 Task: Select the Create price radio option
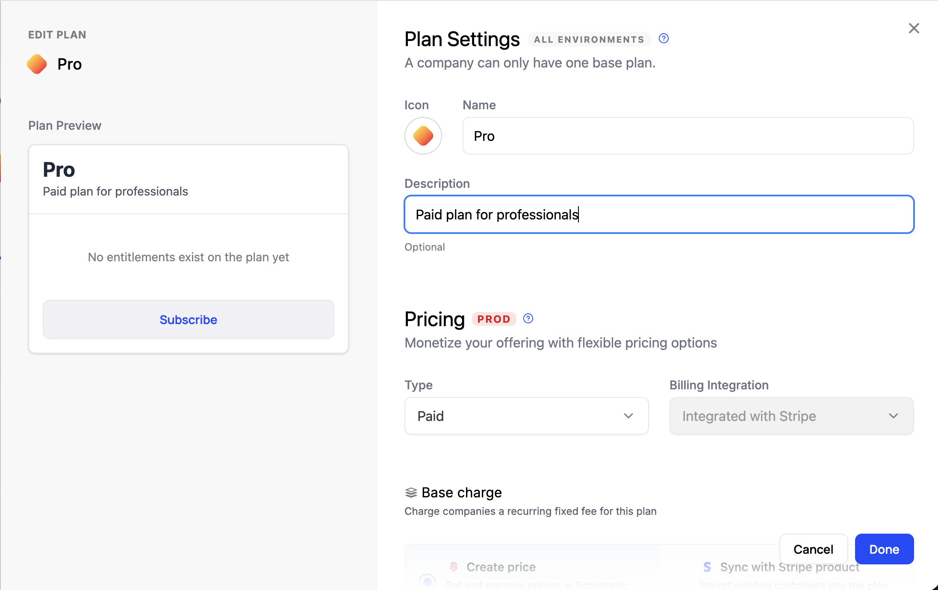point(427,581)
